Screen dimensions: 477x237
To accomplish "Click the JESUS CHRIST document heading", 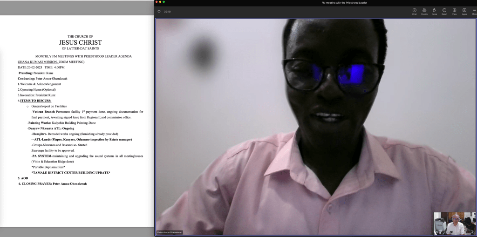I will [x=80, y=42].
